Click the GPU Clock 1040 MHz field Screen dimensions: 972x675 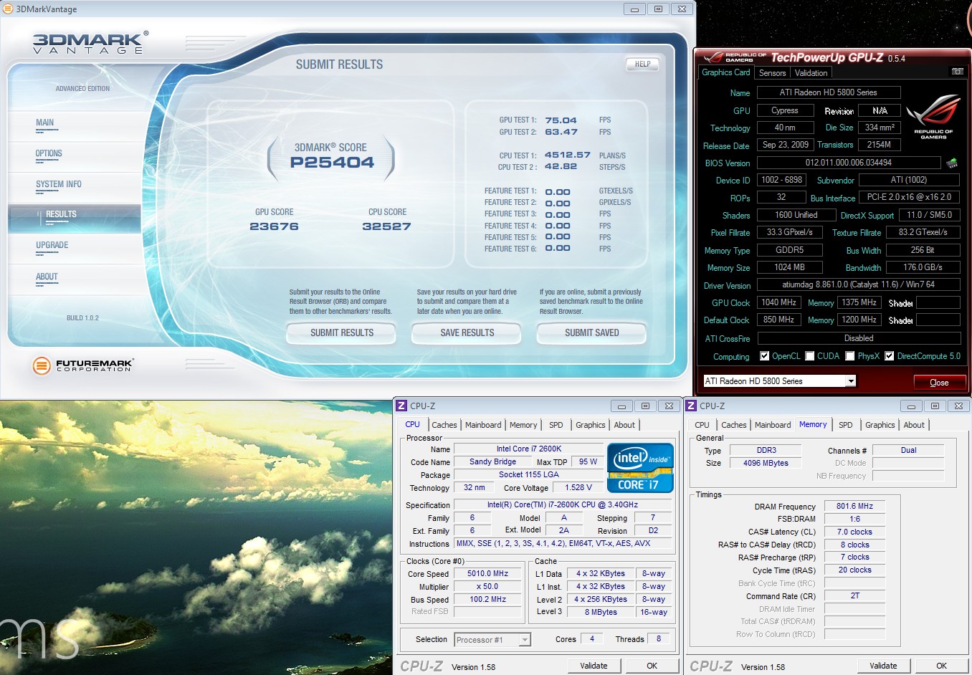pyautogui.click(x=779, y=302)
